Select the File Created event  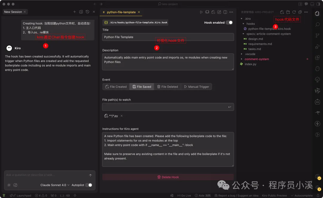tap(116, 87)
